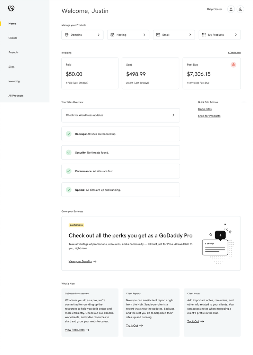Open the notifications bell
Screen dimensions: 253x355
point(231,9)
